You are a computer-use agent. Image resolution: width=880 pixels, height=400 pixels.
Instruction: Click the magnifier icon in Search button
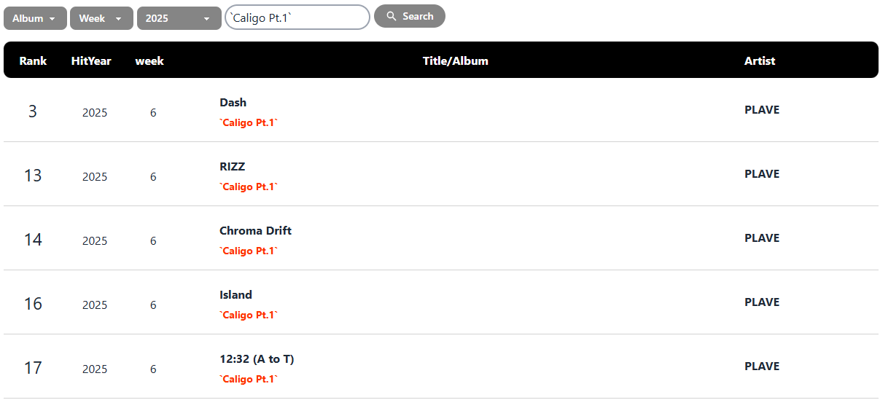(392, 16)
